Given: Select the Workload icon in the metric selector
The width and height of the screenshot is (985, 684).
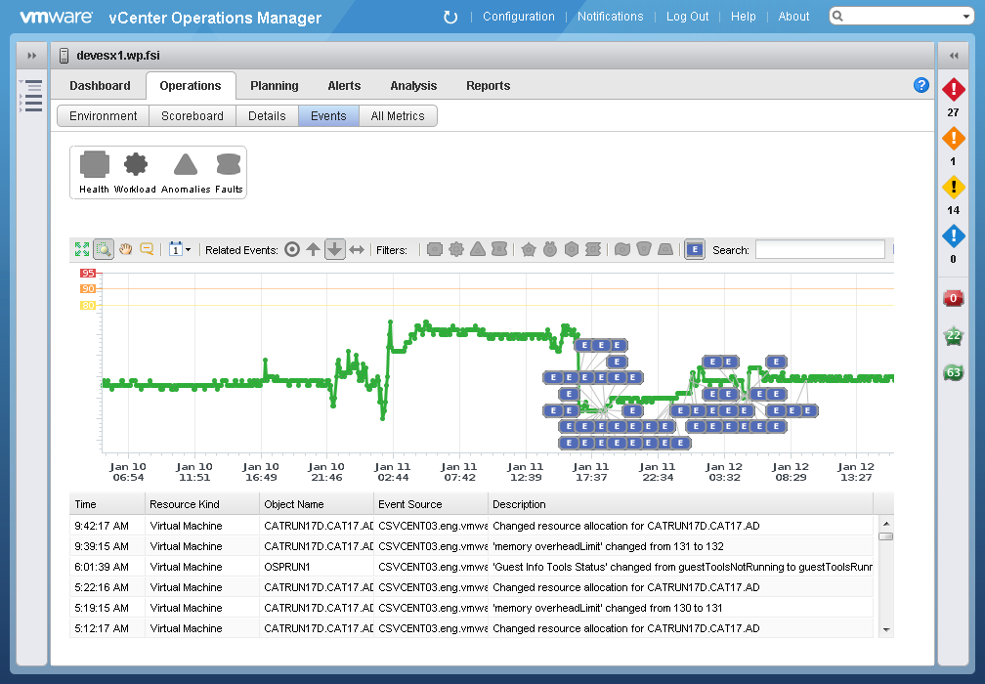Looking at the screenshot, I should [x=135, y=164].
